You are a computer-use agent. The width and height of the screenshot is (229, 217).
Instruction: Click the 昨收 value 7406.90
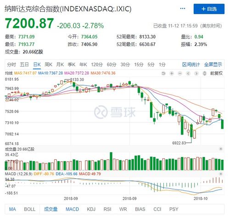click(89, 44)
